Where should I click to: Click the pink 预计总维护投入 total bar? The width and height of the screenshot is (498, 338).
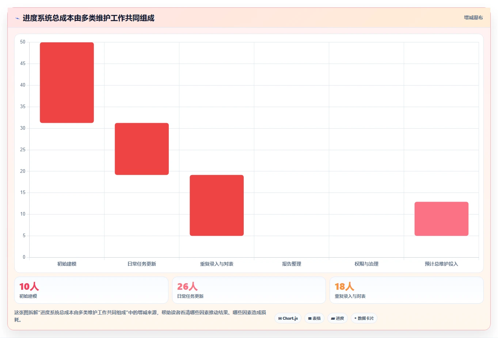(x=441, y=219)
